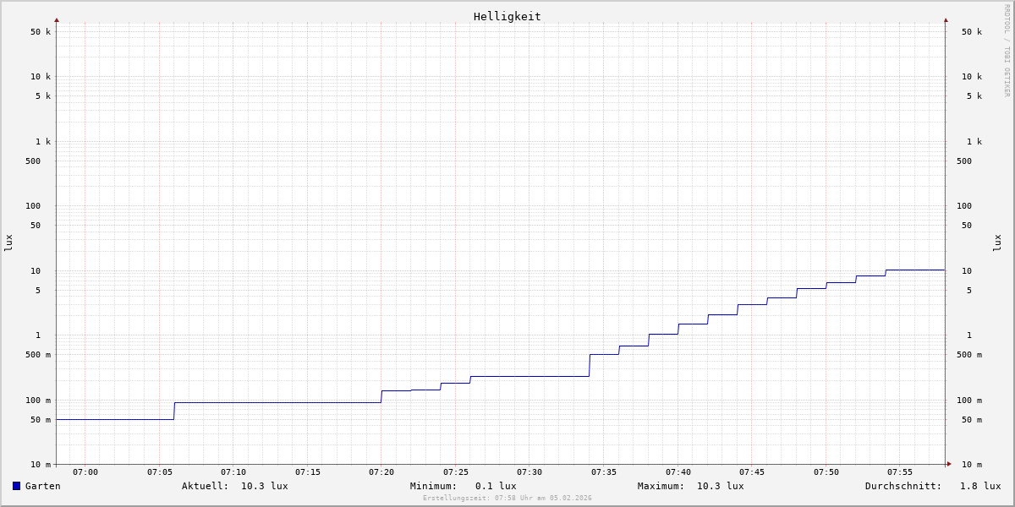Screen dimensions: 1015x507
Task: Click the 07:00 time axis label
Action: [x=85, y=472]
